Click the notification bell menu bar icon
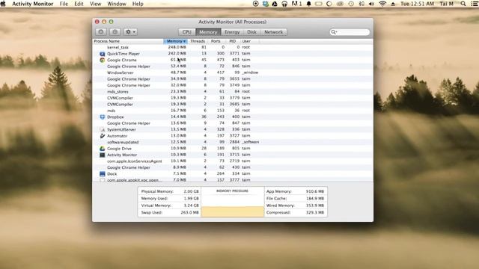The height and width of the screenshot is (269, 479). pos(308,4)
